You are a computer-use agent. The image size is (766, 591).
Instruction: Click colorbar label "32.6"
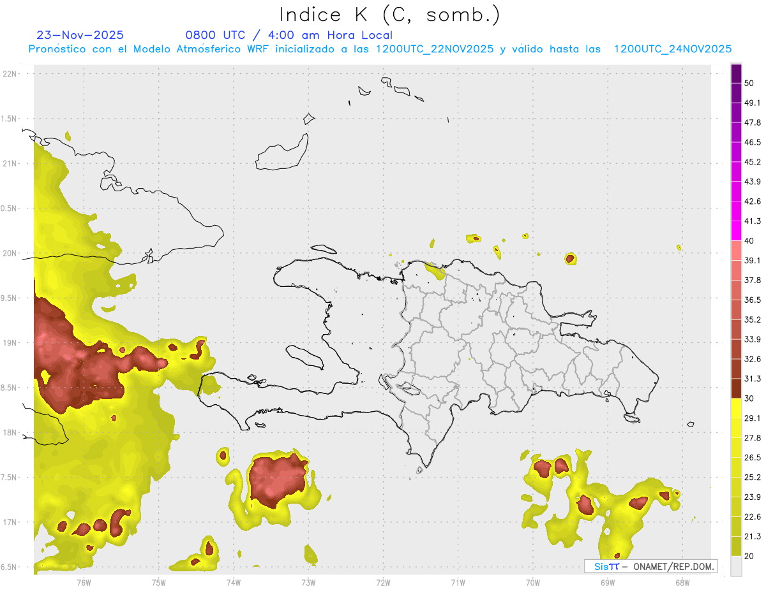tap(753, 359)
